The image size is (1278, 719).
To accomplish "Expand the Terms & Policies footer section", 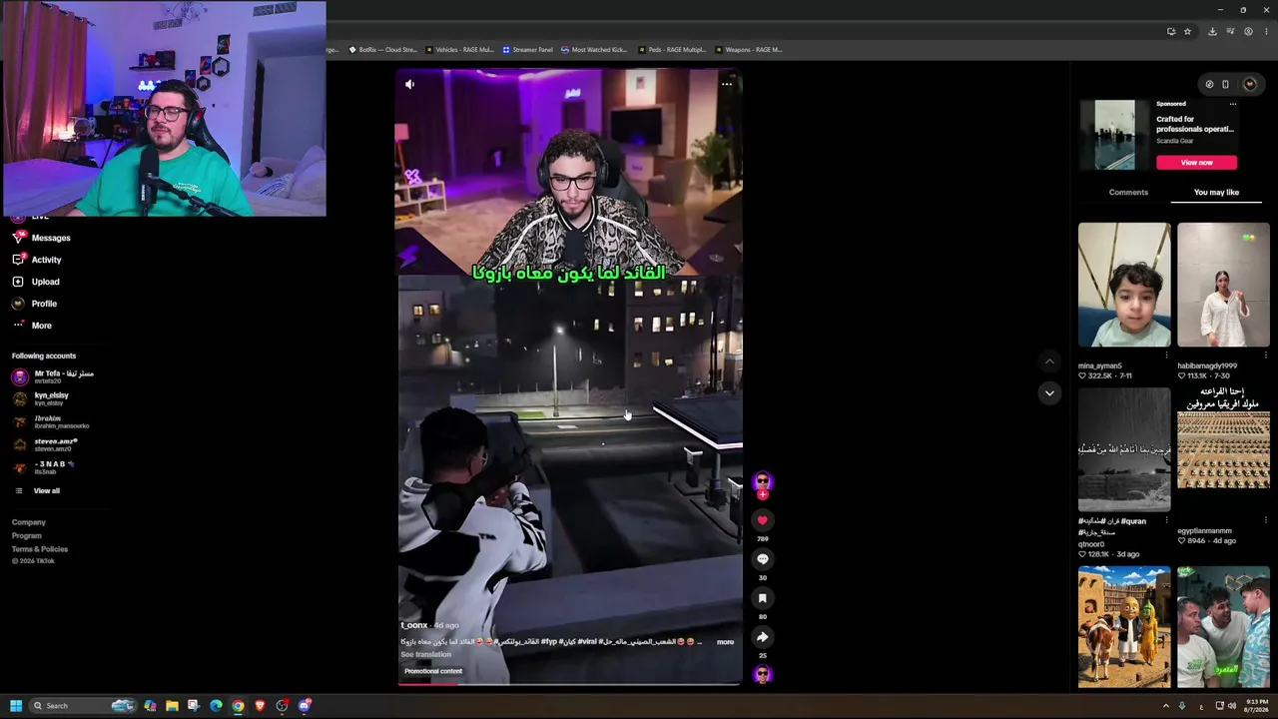I will 40,549.
